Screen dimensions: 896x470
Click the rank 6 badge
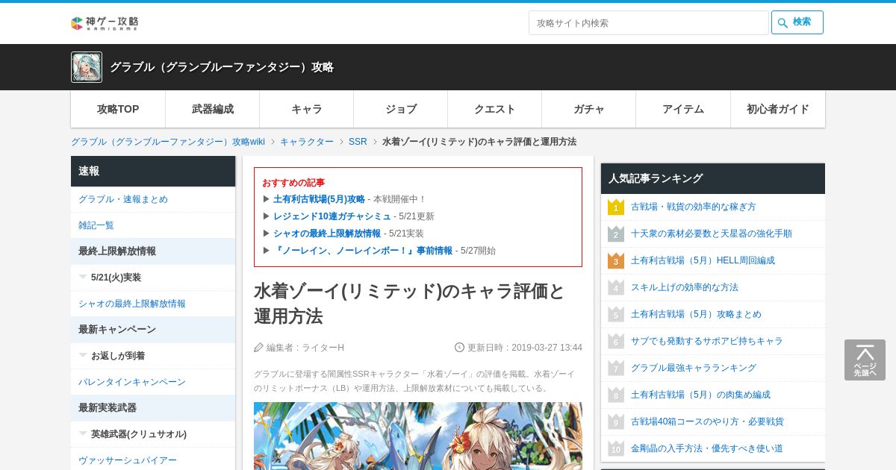pos(616,341)
